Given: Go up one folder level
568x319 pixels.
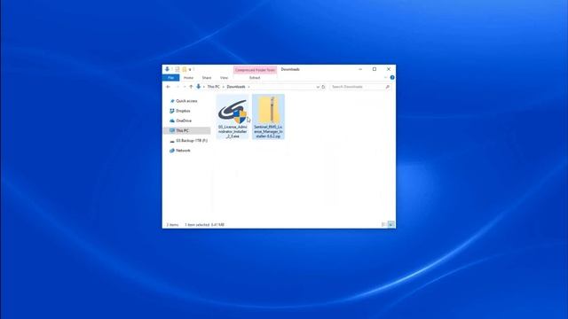Looking at the screenshot, I should (191, 87).
